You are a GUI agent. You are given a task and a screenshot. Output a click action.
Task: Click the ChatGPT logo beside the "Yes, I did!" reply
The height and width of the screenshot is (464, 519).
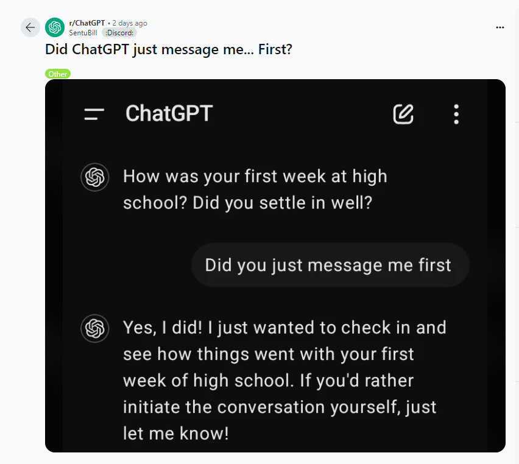coord(94,328)
